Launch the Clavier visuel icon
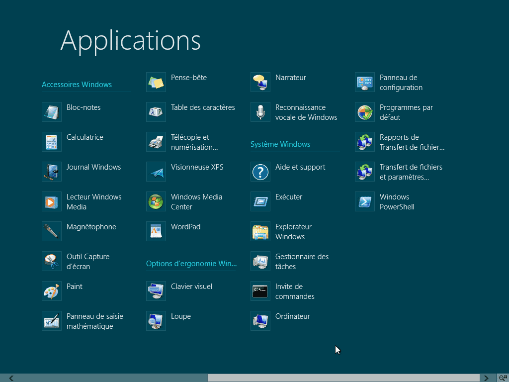This screenshot has height=382, width=509. pyautogui.click(x=156, y=291)
